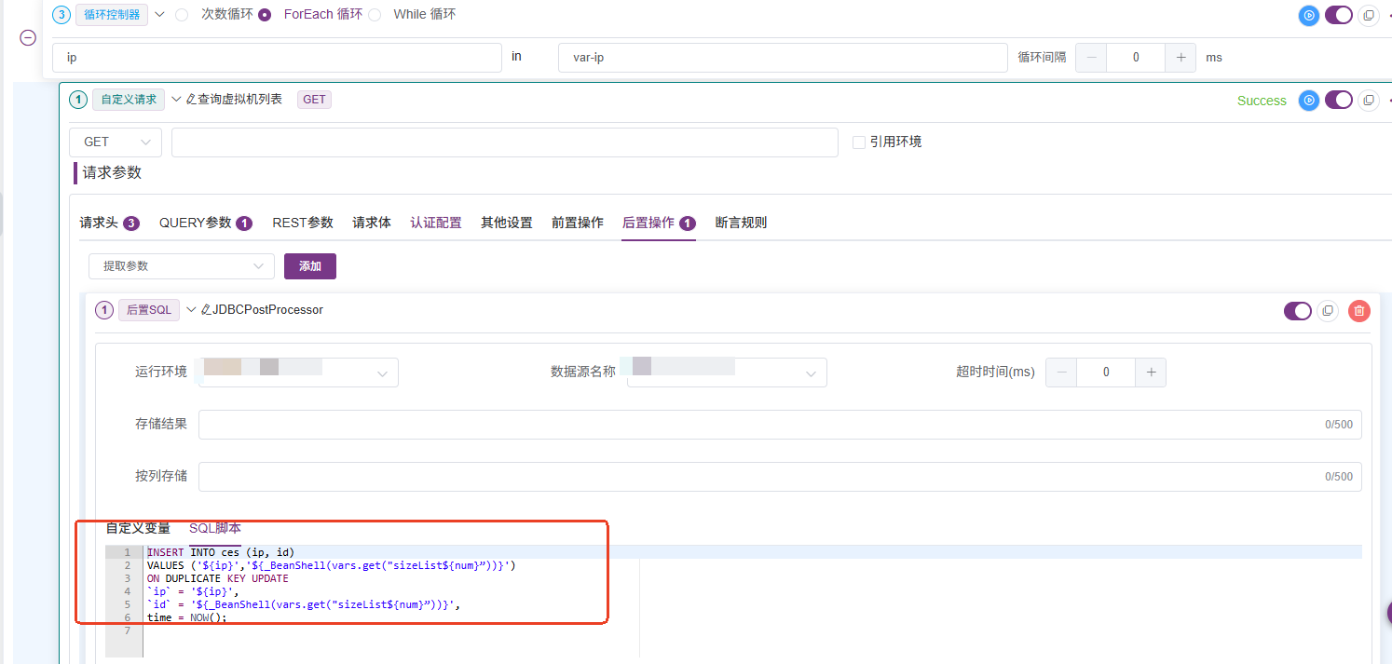
Task: Click the 后置SQL step number 1 badge
Action: click(x=104, y=310)
